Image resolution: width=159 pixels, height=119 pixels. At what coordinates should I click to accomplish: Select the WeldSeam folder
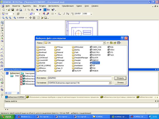pyautogui.click(x=77, y=68)
